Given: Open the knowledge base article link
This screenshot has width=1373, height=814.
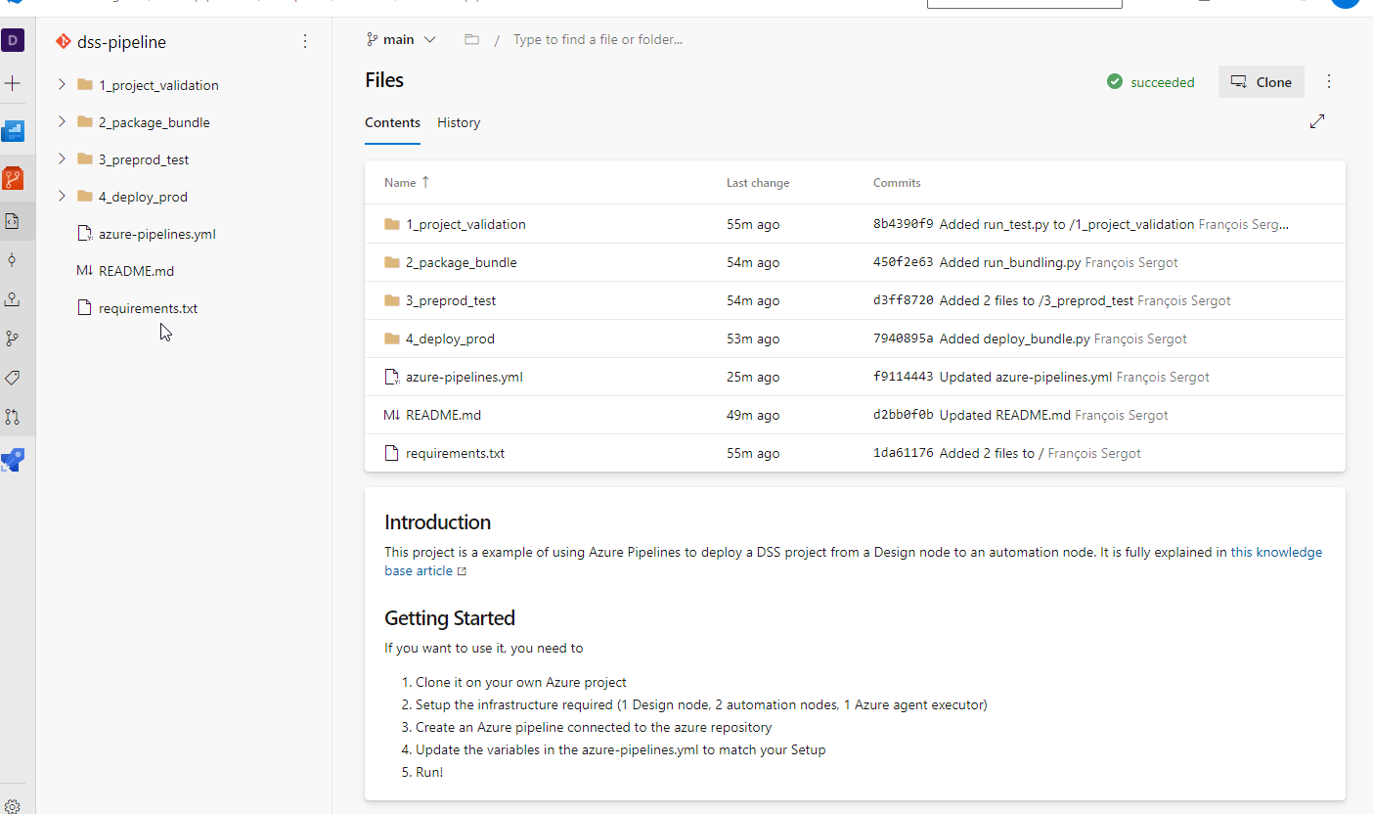Looking at the screenshot, I should [x=1275, y=553].
